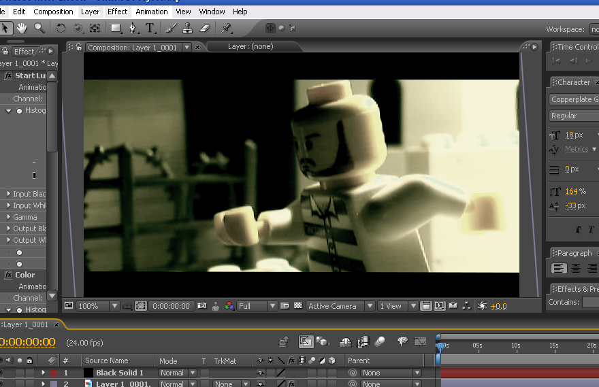Click the current time indicator on timeline ruler
The width and height of the screenshot is (599, 387).
(x=440, y=346)
